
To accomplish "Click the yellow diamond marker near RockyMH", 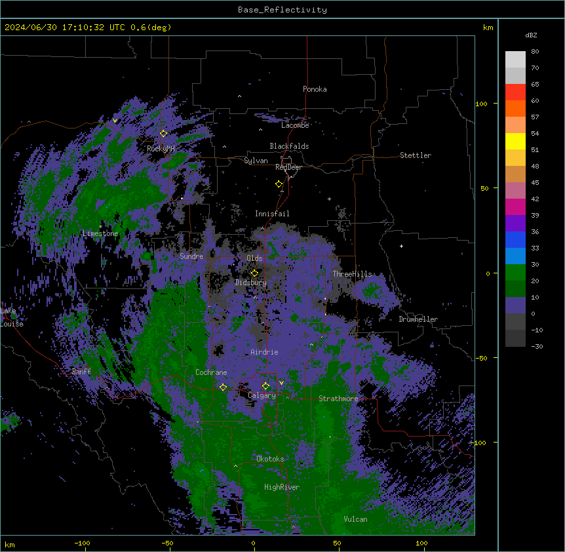I will (164, 133).
